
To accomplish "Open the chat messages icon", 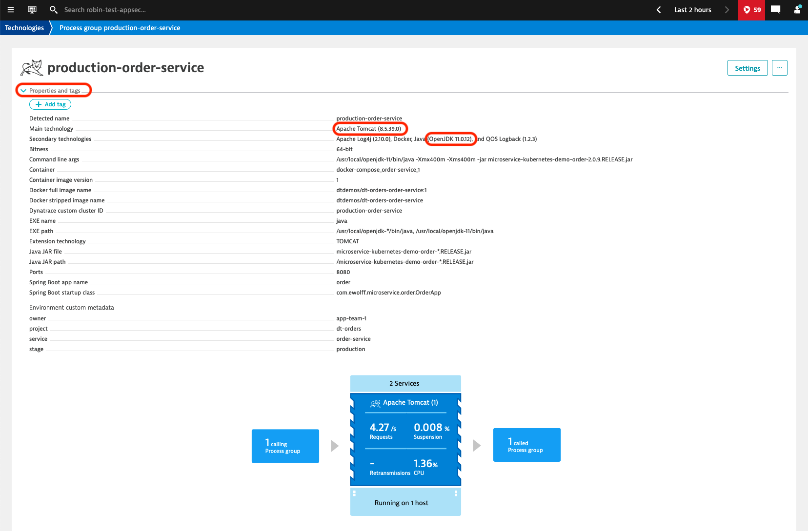I will click(775, 10).
